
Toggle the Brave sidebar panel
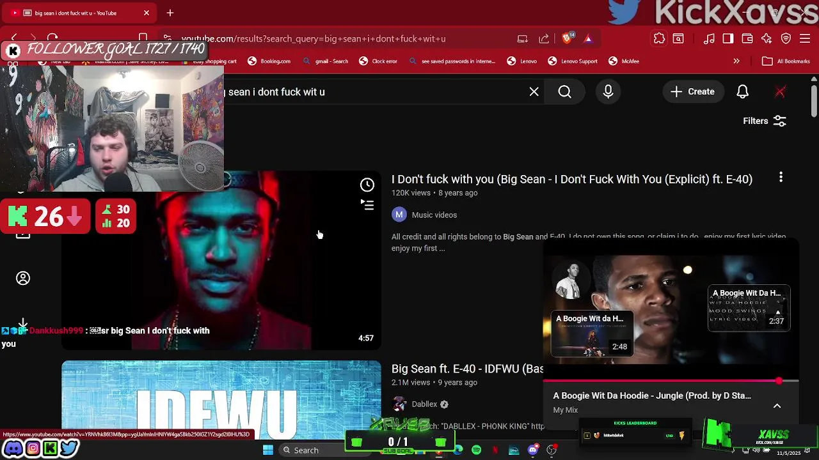[728, 38]
